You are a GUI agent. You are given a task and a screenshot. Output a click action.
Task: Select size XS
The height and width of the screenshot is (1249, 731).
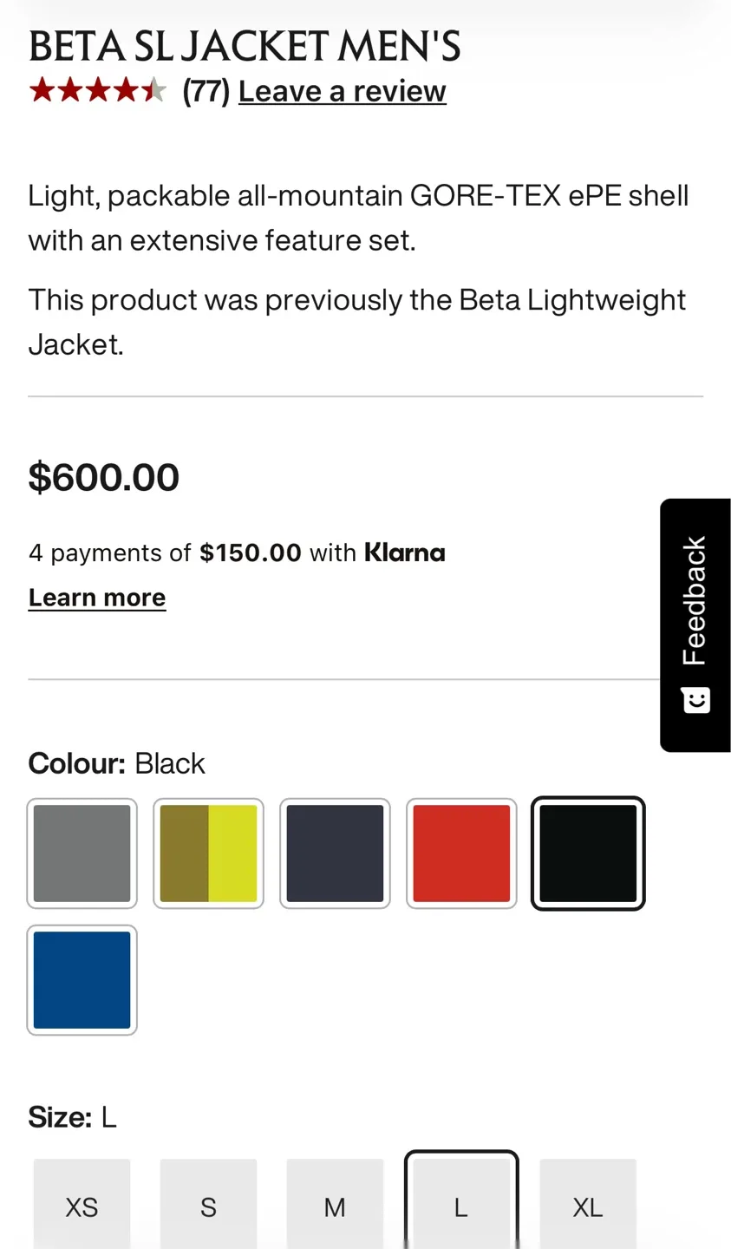82,1206
